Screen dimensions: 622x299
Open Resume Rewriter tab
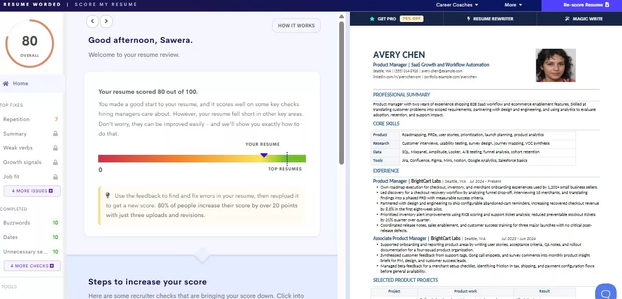point(490,19)
